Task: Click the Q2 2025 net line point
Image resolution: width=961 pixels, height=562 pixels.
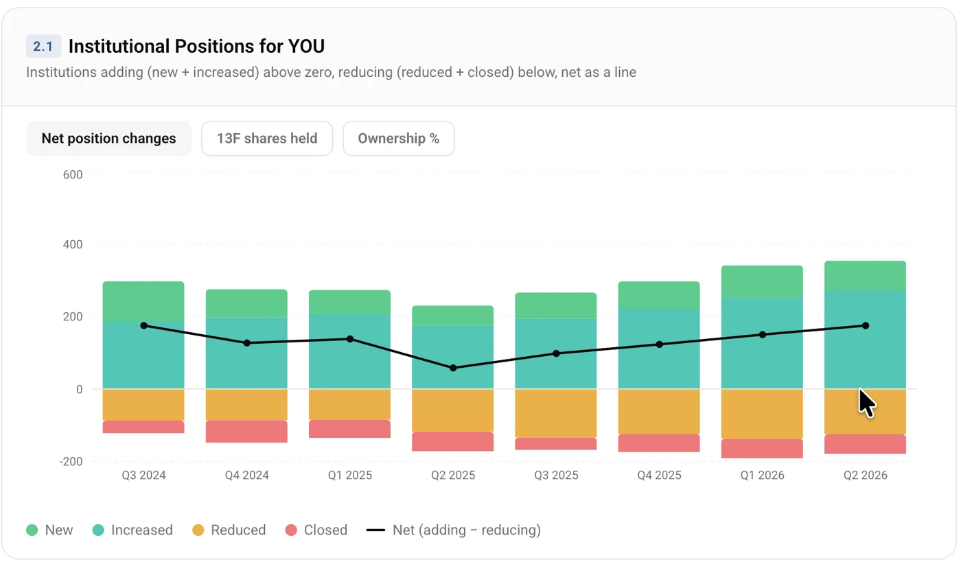Action: point(452,368)
